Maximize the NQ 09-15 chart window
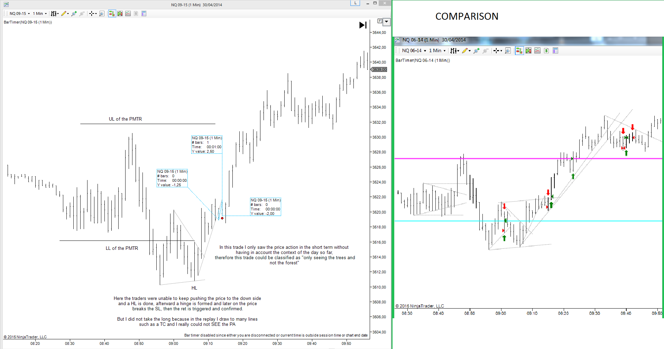Image resolution: width=664 pixels, height=349 pixels. (x=375, y=3)
